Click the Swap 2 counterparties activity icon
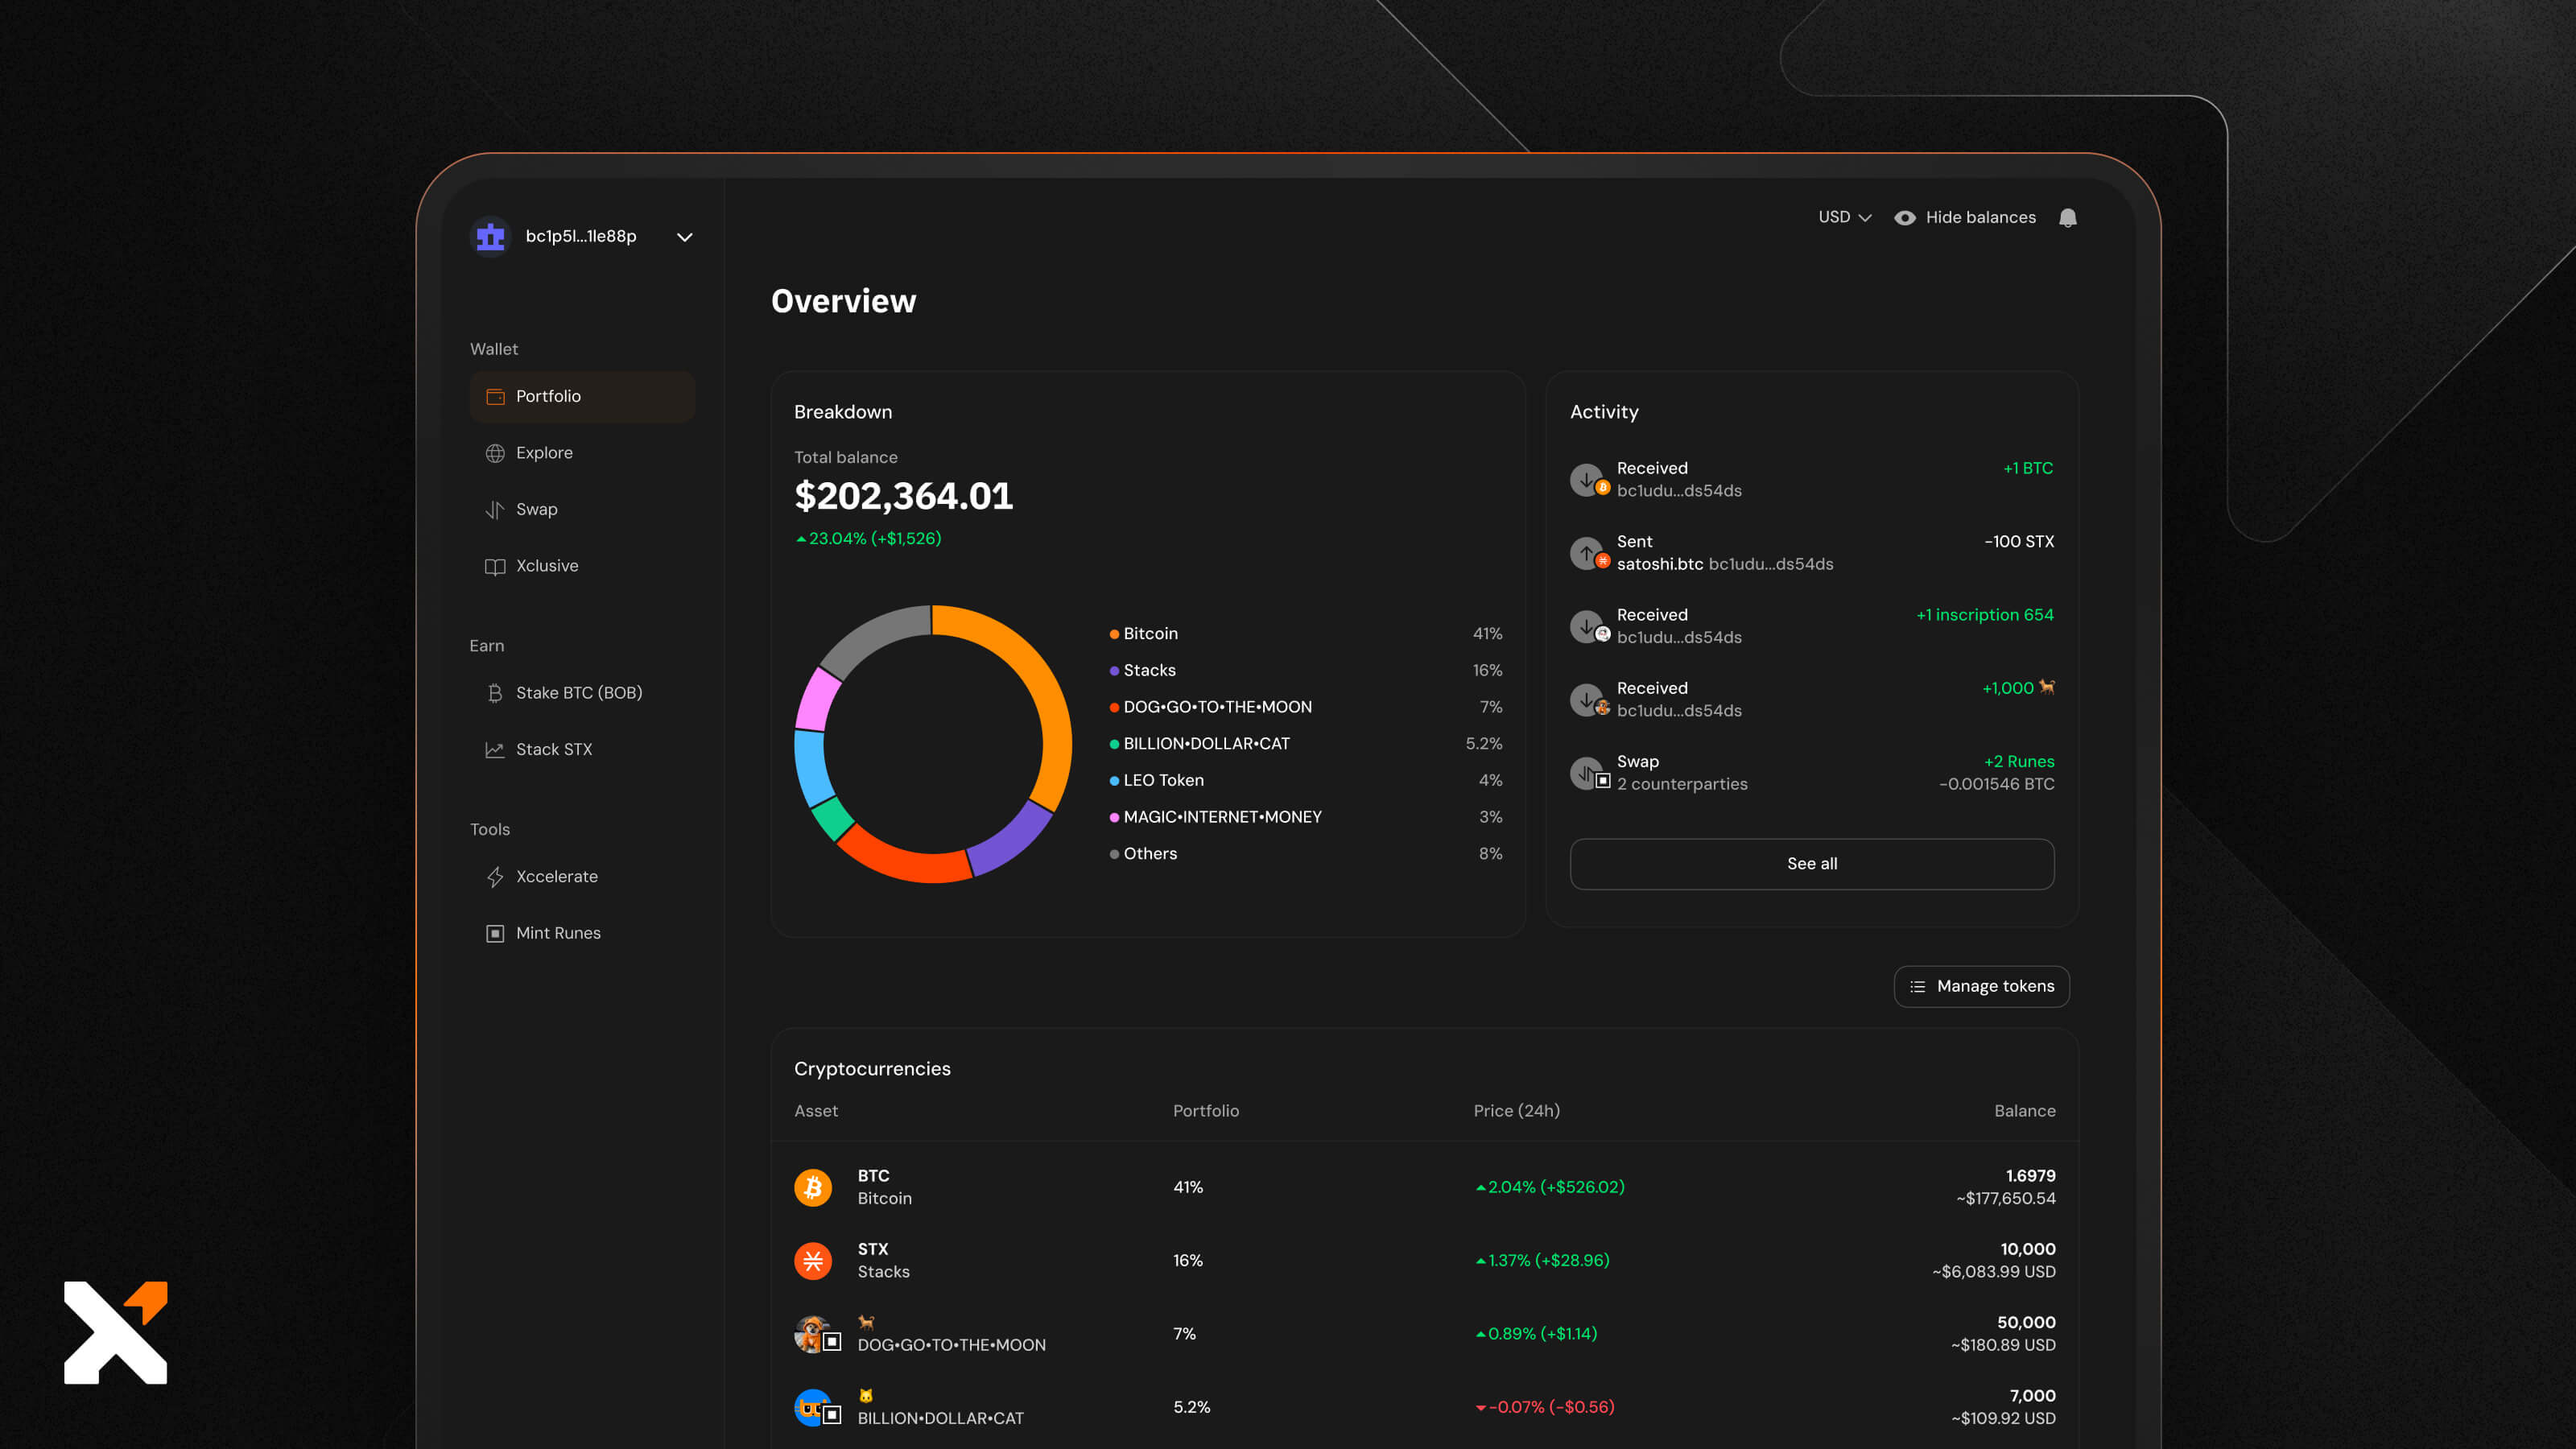Screen dimensions: 2576x1449 1589,773
